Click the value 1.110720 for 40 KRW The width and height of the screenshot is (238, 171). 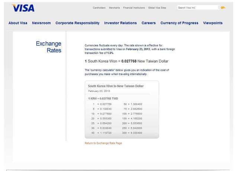coord(106,133)
